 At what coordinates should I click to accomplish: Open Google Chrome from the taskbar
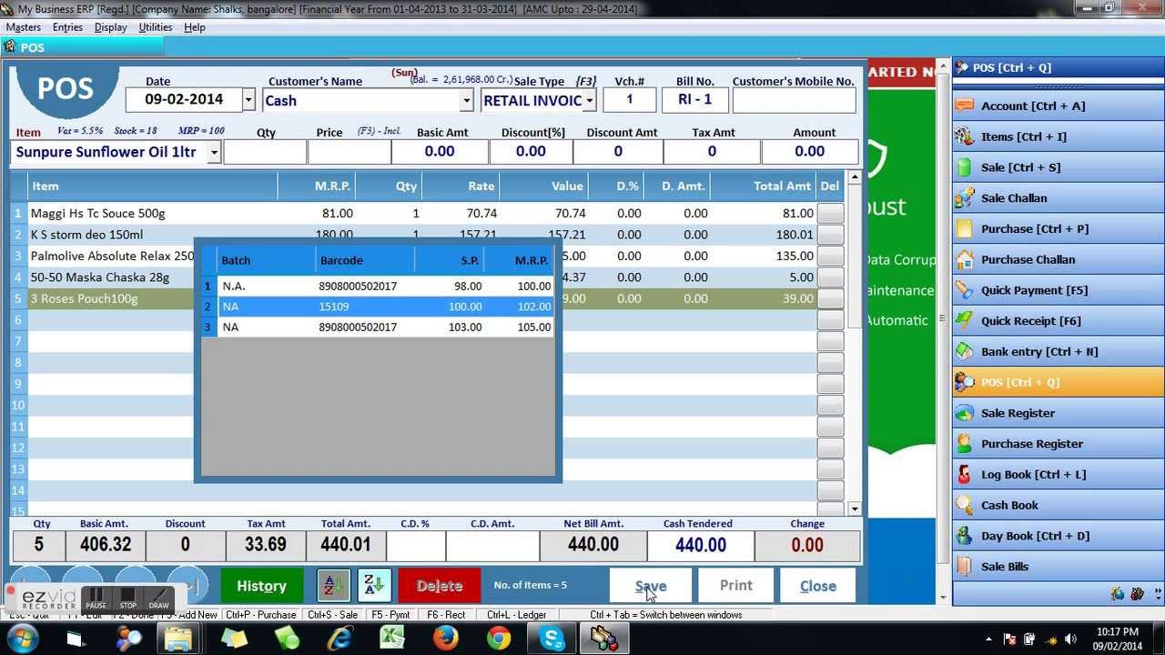(499, 639)
